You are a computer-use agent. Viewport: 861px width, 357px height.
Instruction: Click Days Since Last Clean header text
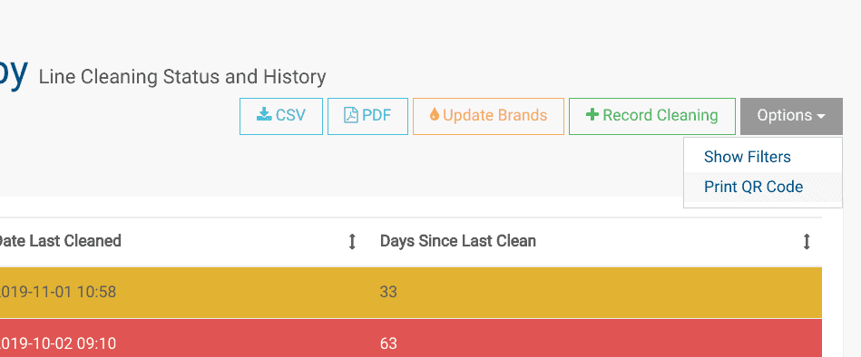point(458,241)
